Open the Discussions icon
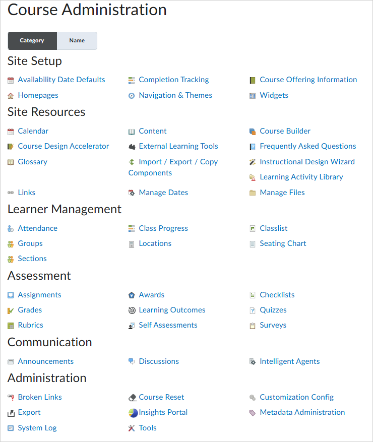This screenshot has height=442, width=373. [x=132, y=361]
